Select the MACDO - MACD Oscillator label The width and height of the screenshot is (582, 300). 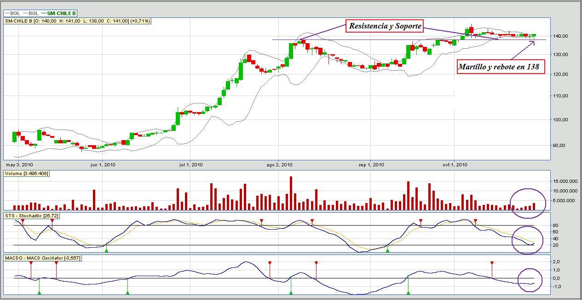(43, 258)
